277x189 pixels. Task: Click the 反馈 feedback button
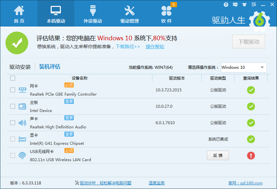tap(218, 156)
